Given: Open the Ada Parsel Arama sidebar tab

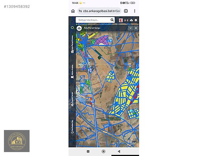Looking at the screenshot, I should tap(72, 44).
